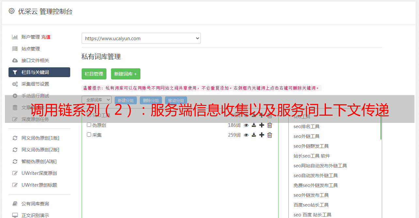Viewport: 419px width, 218px height.
Task: Click the refresh icon of 智能伪原创[AI版]
Action: coord(15,161)
